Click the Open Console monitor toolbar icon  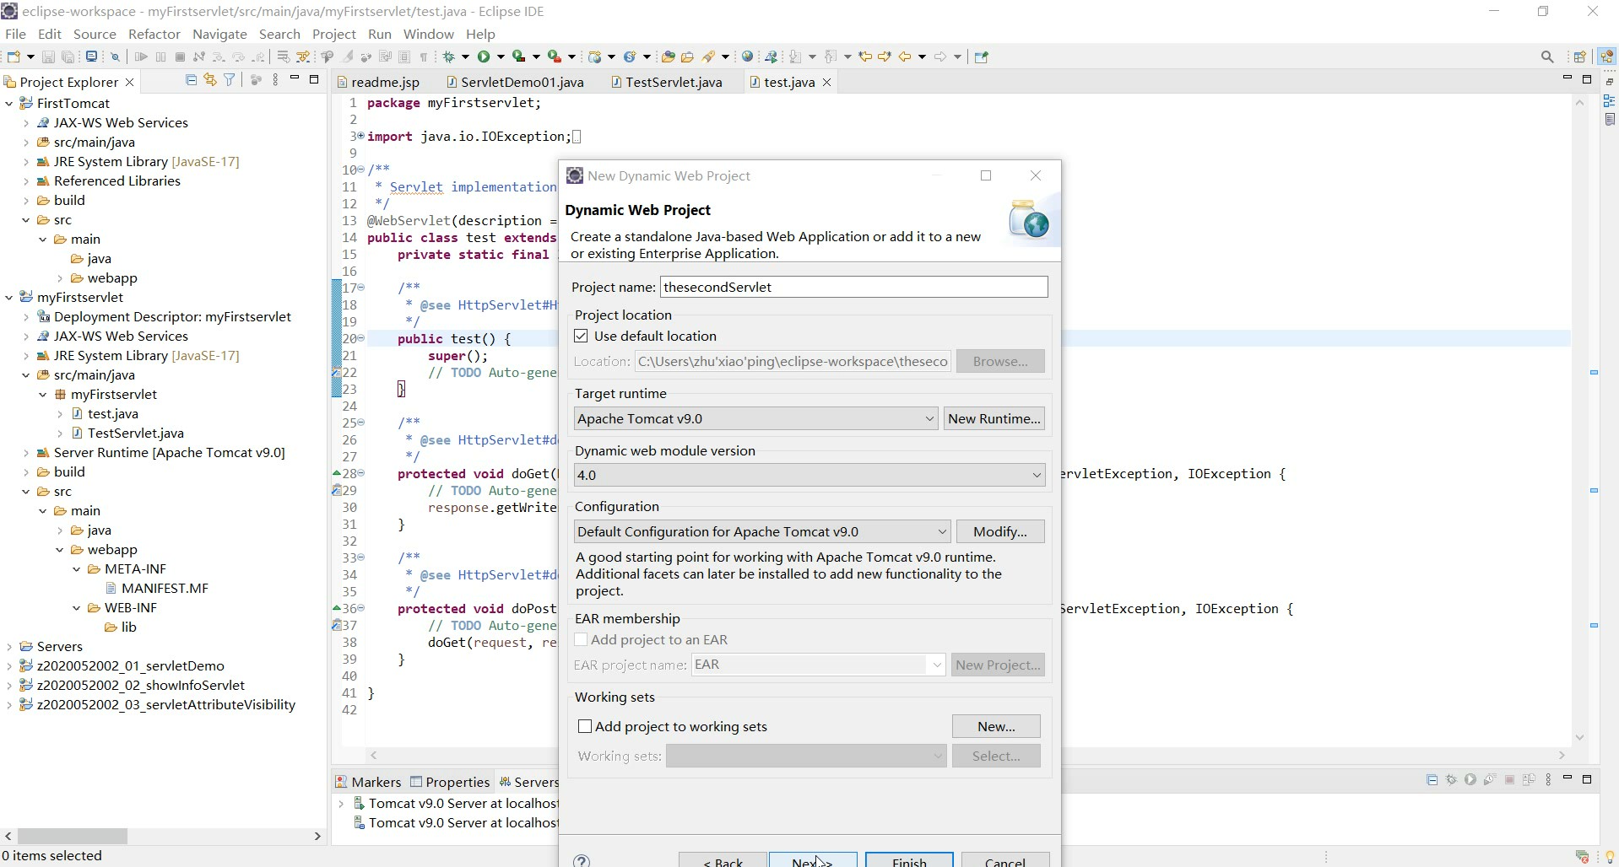coord(91,57)
